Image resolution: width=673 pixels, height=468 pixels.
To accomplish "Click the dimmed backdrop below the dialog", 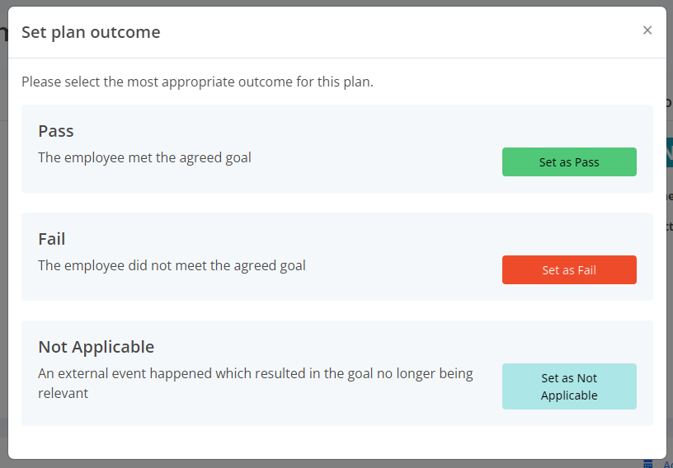I will pos(300,464).
